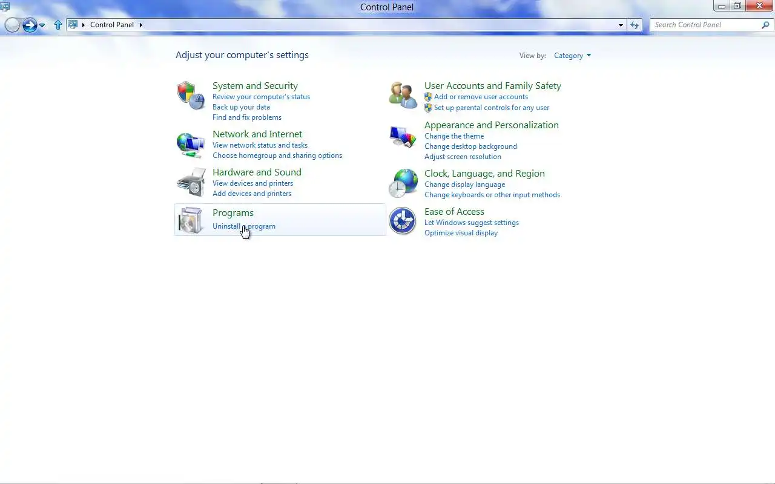Open the System and Security shield icon

(x=191, y=96)
